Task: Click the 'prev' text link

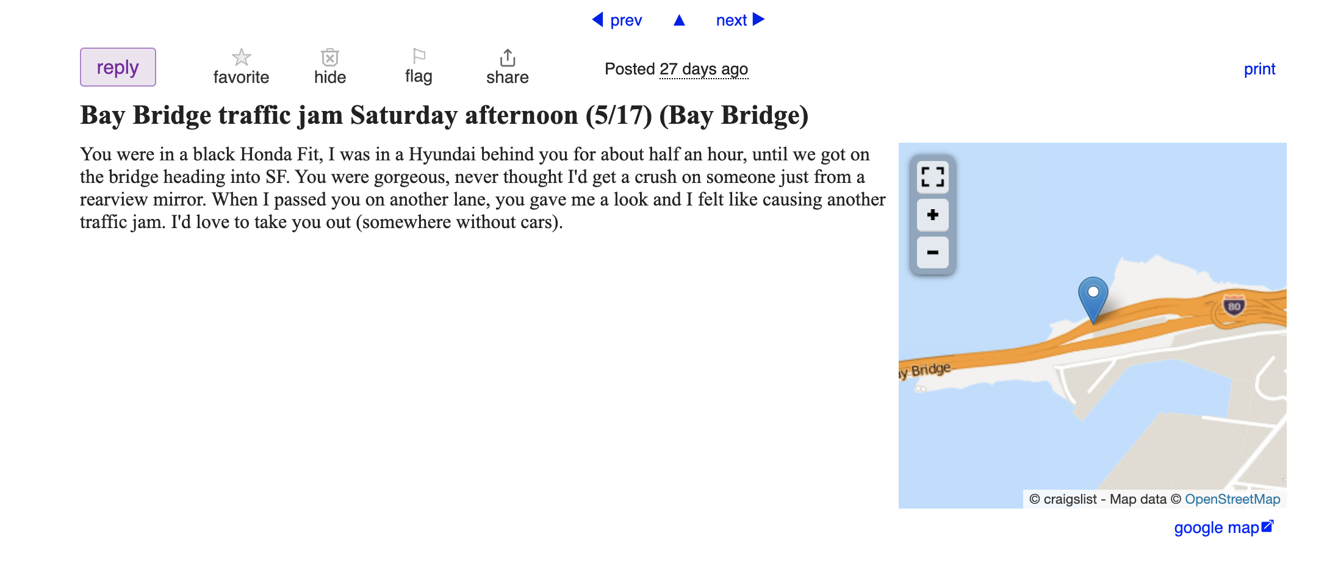Action: 626,20
